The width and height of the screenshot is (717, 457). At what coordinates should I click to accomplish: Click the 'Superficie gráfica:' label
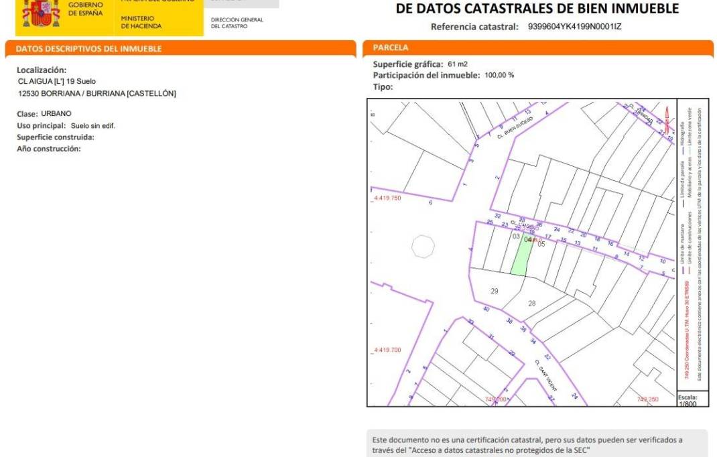pos(408,64)
